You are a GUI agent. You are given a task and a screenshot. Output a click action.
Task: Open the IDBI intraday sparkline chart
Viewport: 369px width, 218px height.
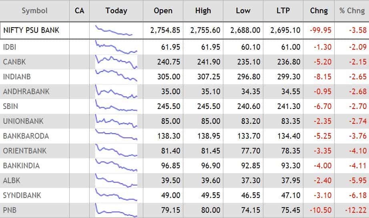tap(116, 47)
